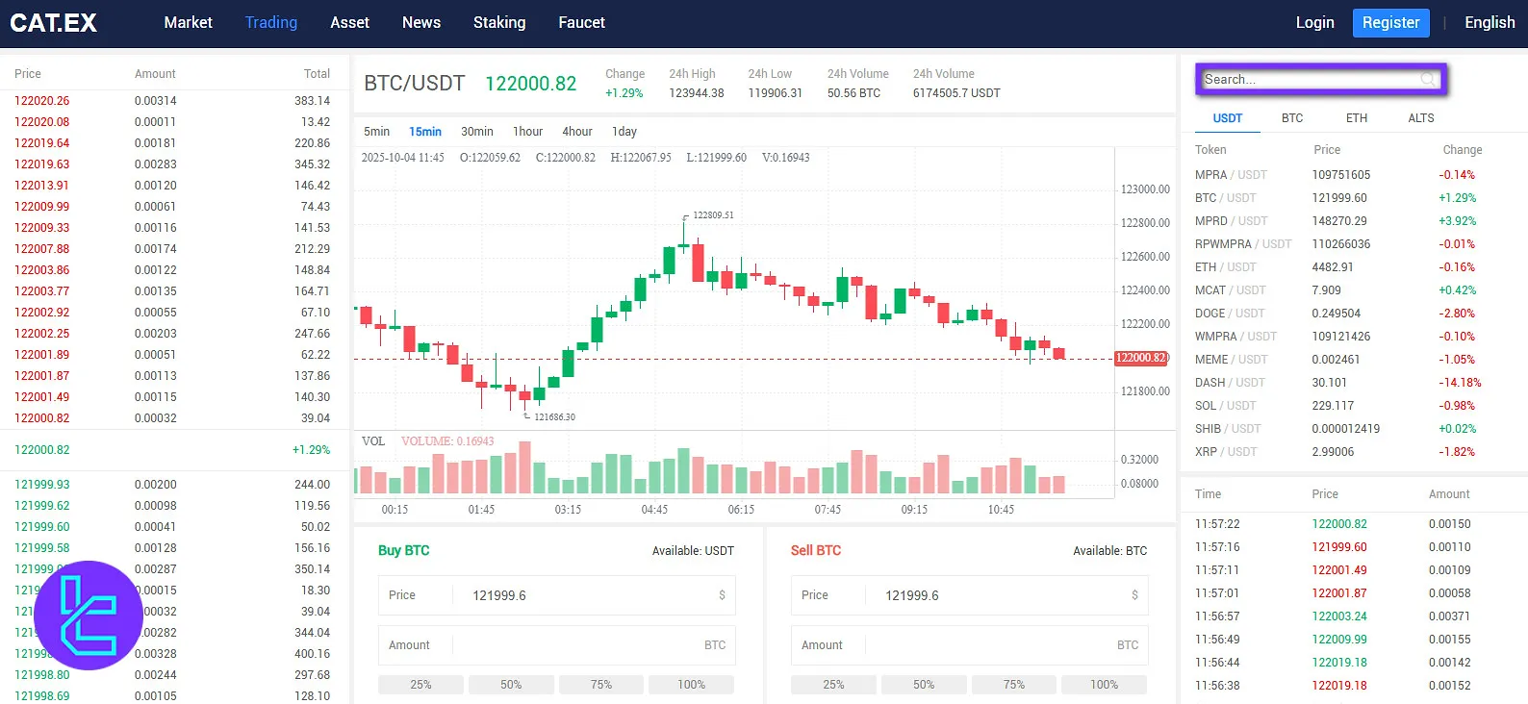Image resolution: width=1528 pixels, height=704 pixels.
Task: Open the English language selector
Action: (1489, 23)
